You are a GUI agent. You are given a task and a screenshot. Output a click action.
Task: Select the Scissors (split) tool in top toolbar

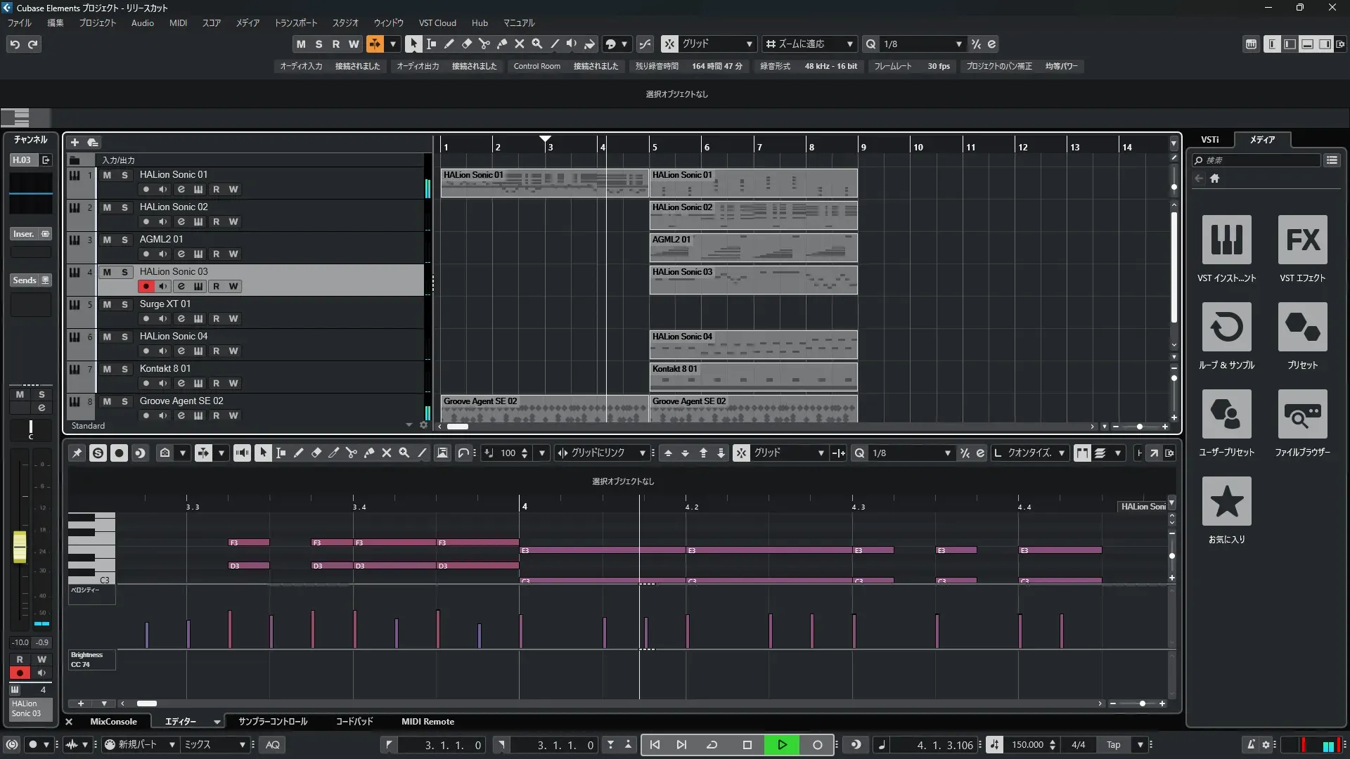pos(484,44)
